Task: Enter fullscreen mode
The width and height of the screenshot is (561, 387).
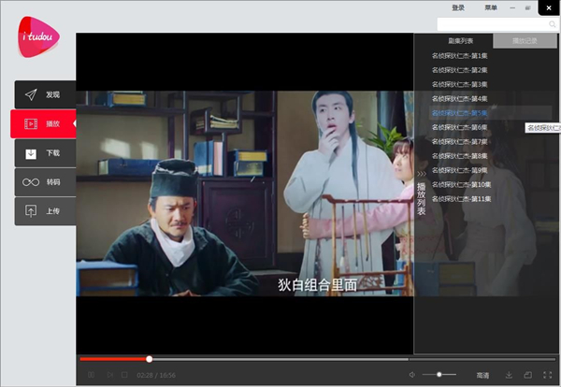Action: (547, 375)
